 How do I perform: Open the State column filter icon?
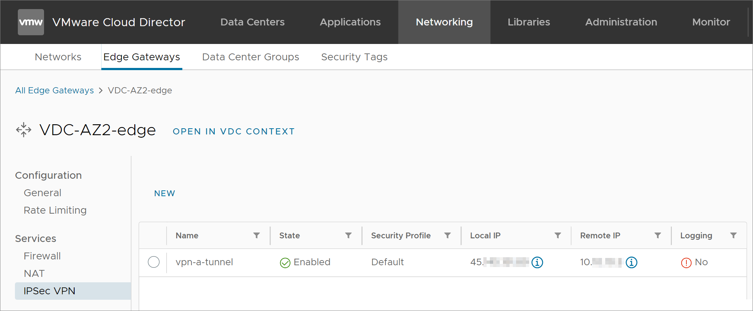(348, 235)
